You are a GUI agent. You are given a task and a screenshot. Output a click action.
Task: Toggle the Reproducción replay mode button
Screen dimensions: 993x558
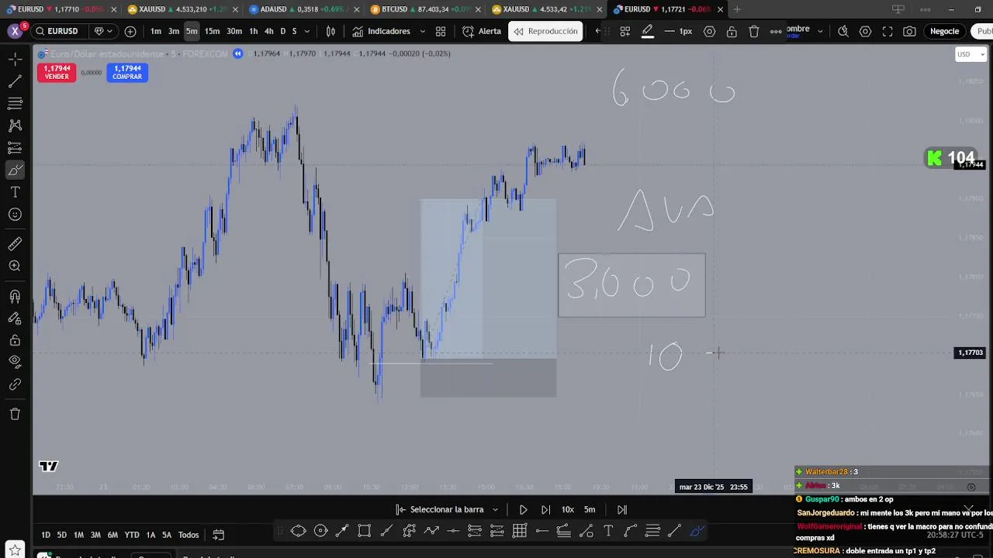click(545, 31)
